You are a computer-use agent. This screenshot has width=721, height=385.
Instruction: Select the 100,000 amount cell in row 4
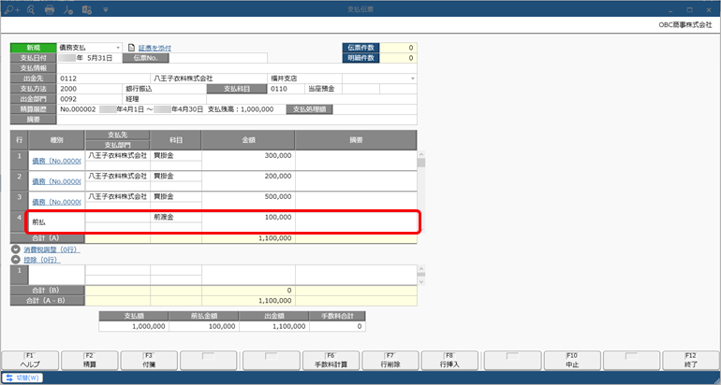coord(248,221)
